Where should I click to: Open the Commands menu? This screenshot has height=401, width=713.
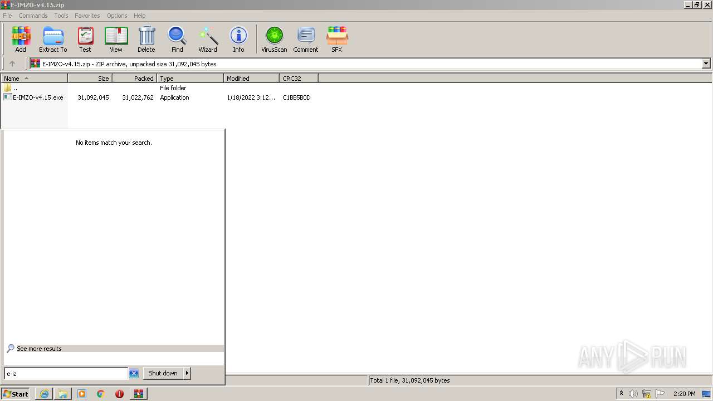33,16
